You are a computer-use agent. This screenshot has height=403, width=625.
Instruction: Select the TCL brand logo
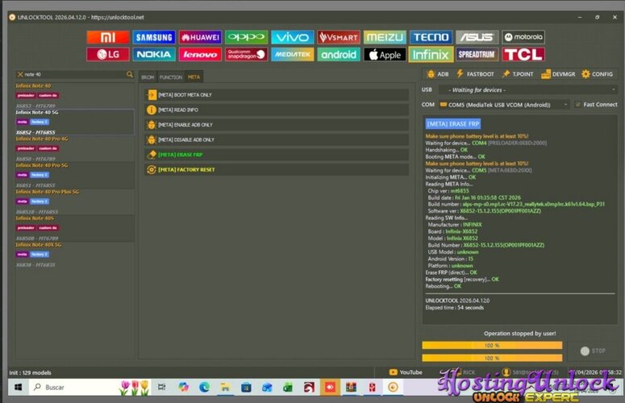click(523, 55)
